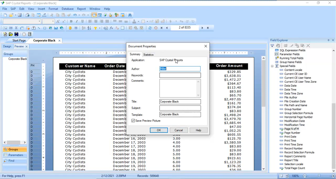Click the Insert Text Object icon
The width and height of the screenshot is (336, 179).
(5, 28)
